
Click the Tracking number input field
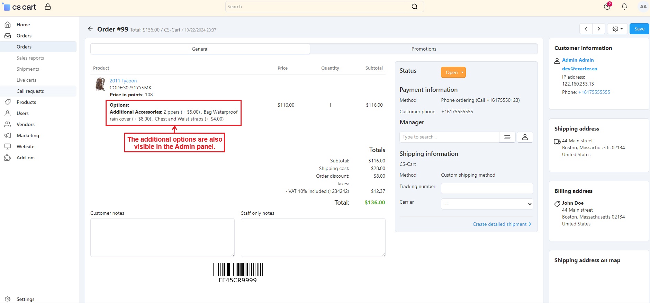pos(487,188)
